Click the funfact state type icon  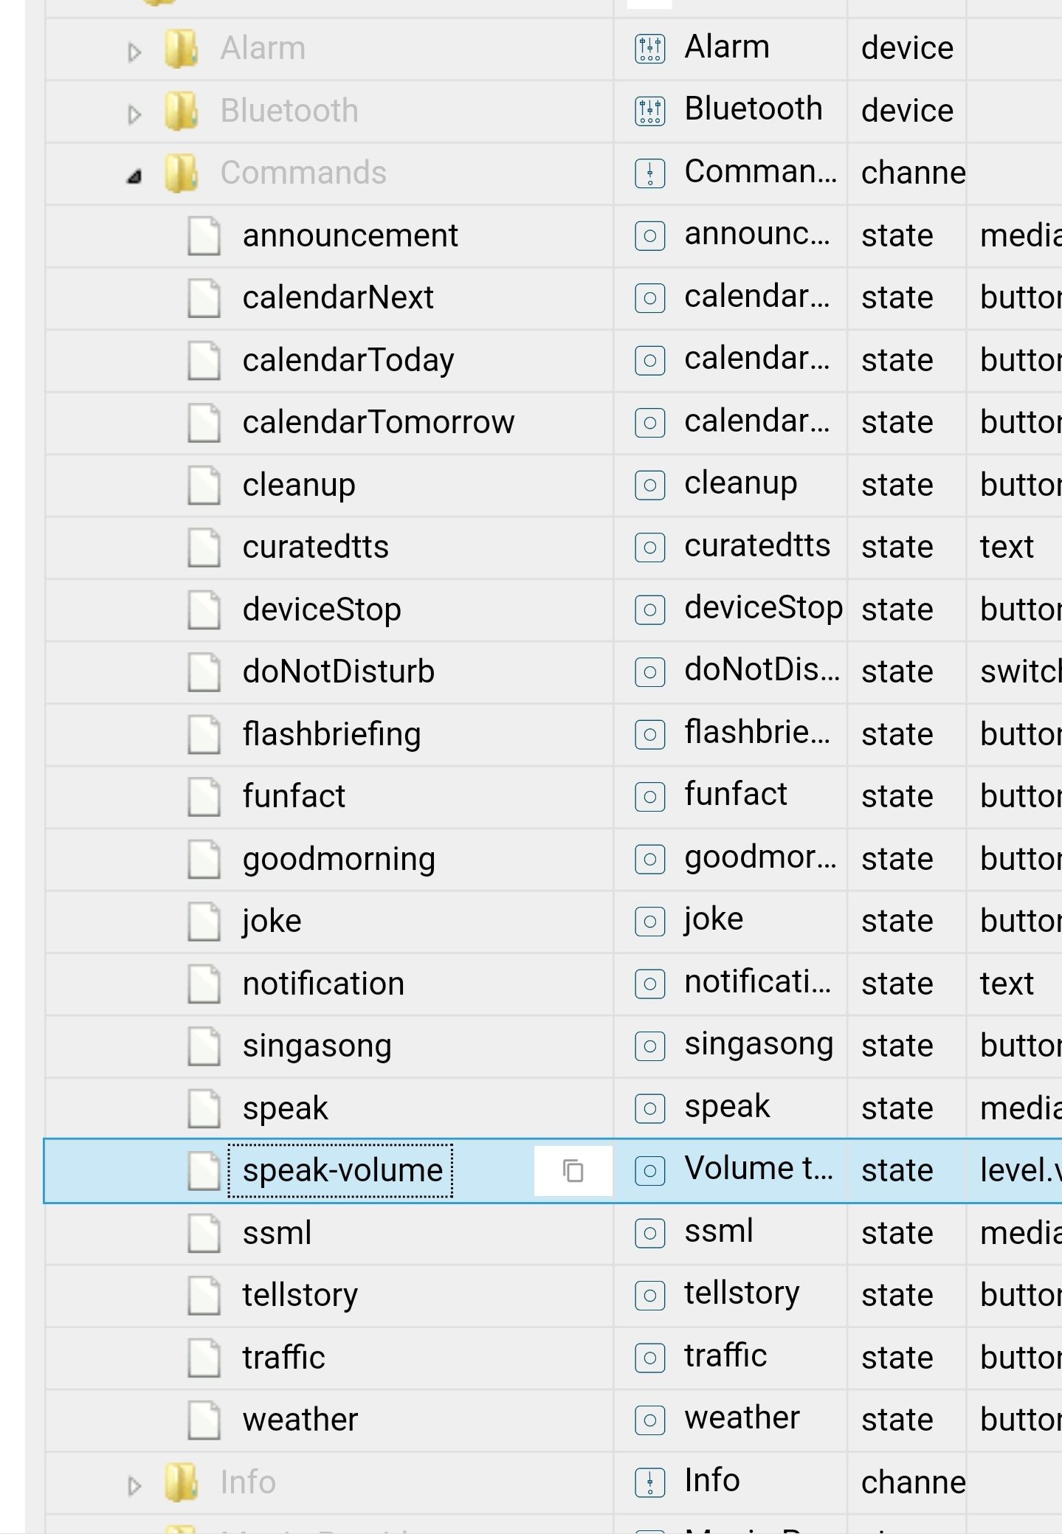coord(650,797)
